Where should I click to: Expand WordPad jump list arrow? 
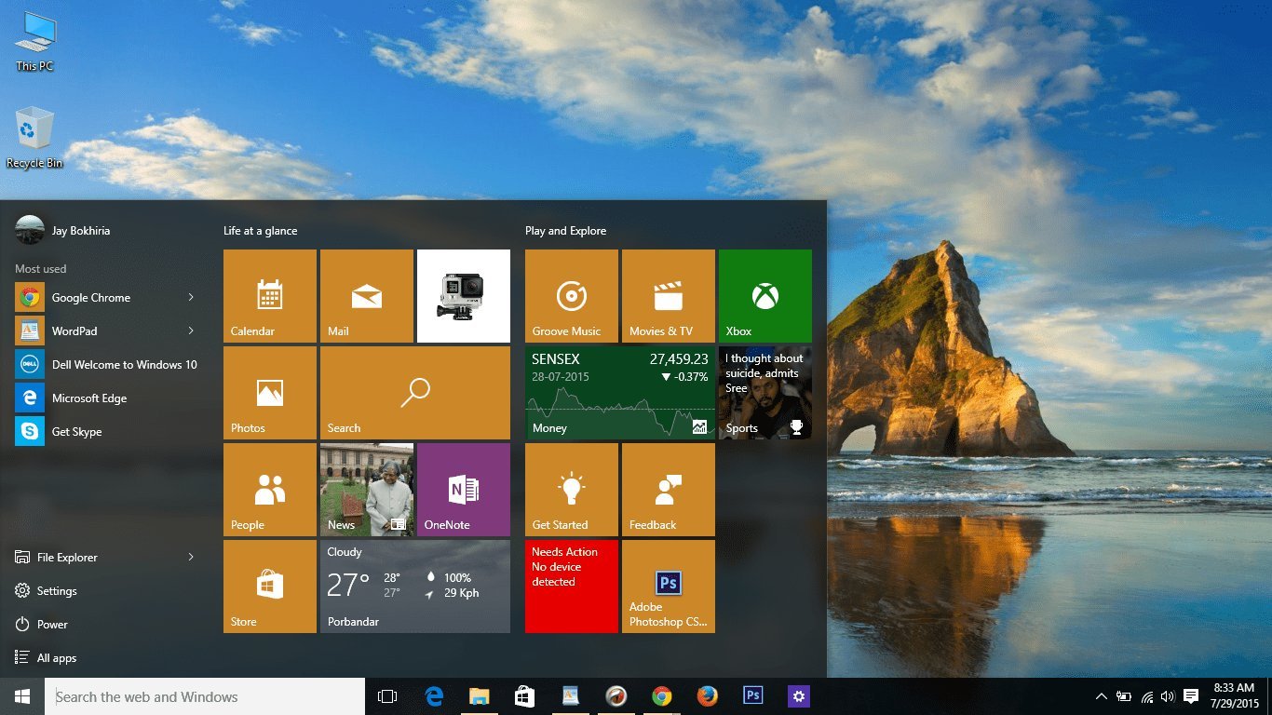[191, 331]
